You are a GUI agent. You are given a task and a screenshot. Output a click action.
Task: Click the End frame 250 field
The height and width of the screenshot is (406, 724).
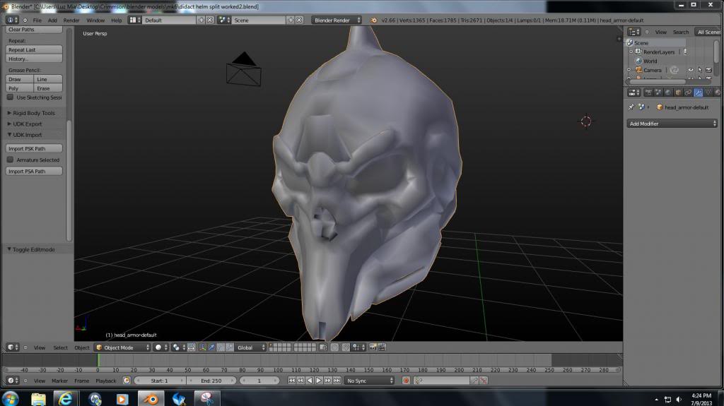coord(211,381)
